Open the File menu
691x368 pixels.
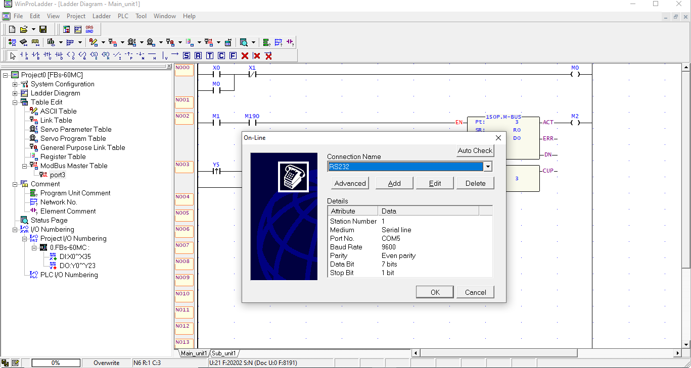click(18, 16)
